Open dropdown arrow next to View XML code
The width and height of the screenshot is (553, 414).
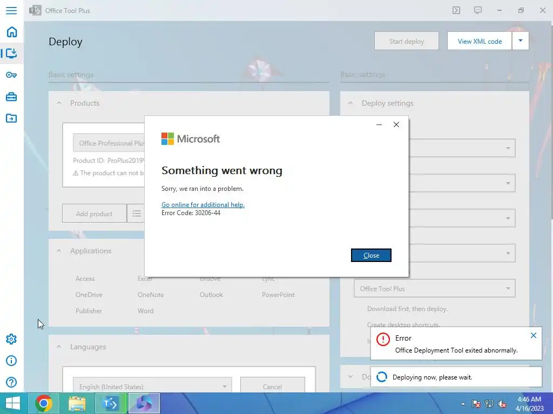[x=521, y=41]
